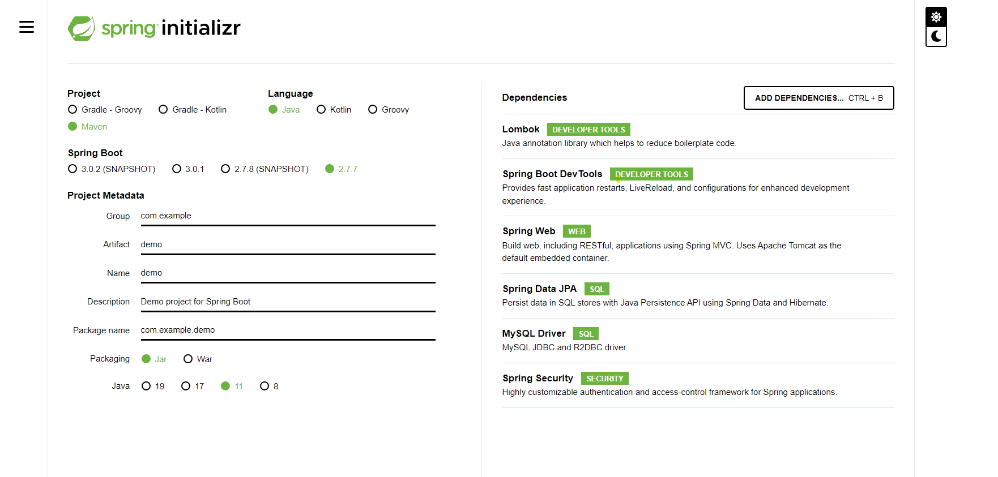The image size is (998, 477).
Task: Switch to the dark theme moon icon
Action: [936, 37]
